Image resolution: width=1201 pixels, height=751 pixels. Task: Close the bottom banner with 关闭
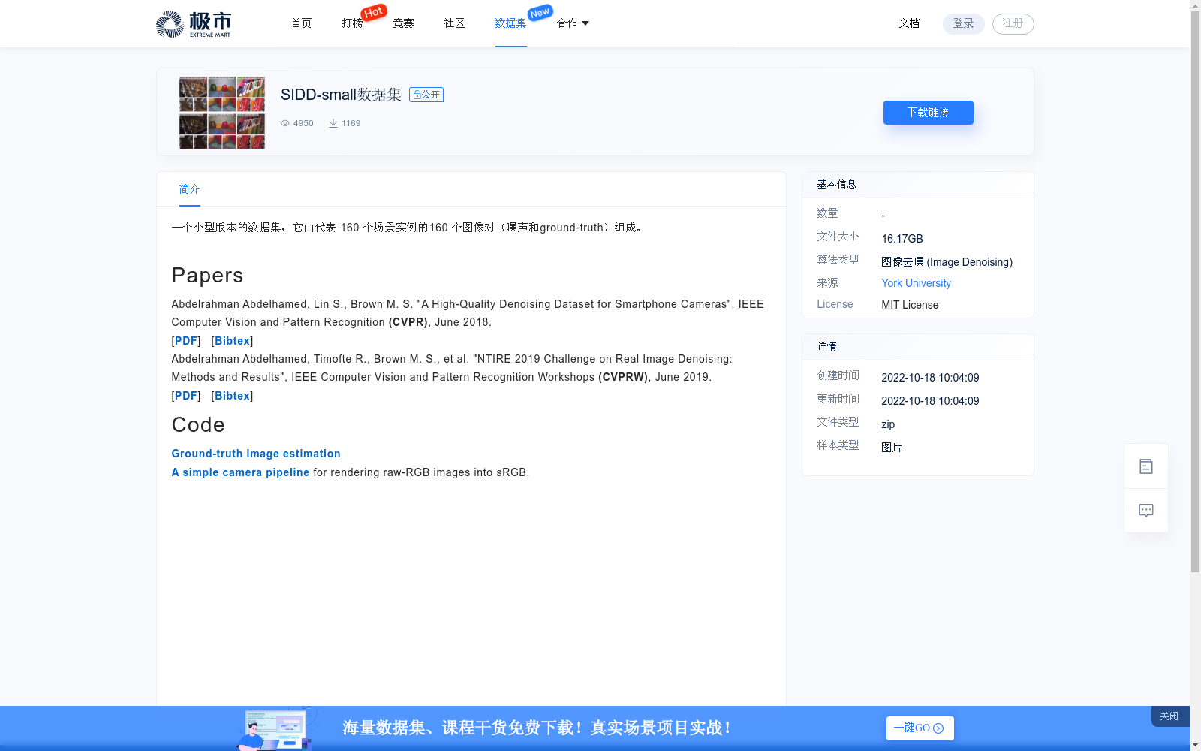pos(1169,716)
